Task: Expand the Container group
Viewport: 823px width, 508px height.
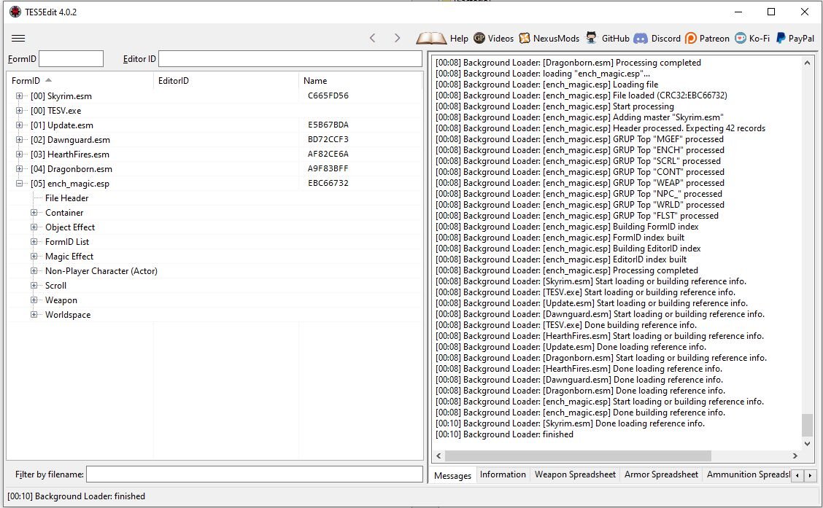Action: (x=34, y=212)
